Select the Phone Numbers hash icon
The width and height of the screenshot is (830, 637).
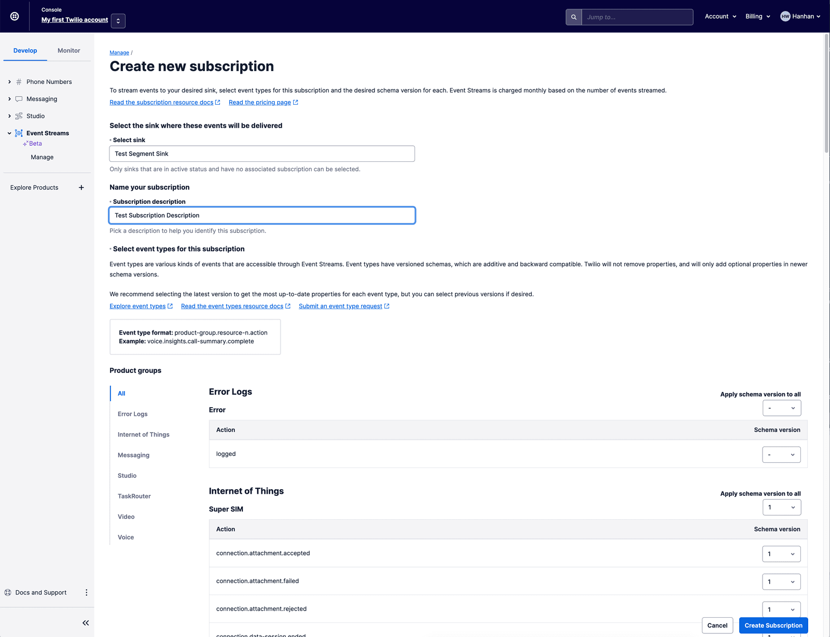(19, 81)
